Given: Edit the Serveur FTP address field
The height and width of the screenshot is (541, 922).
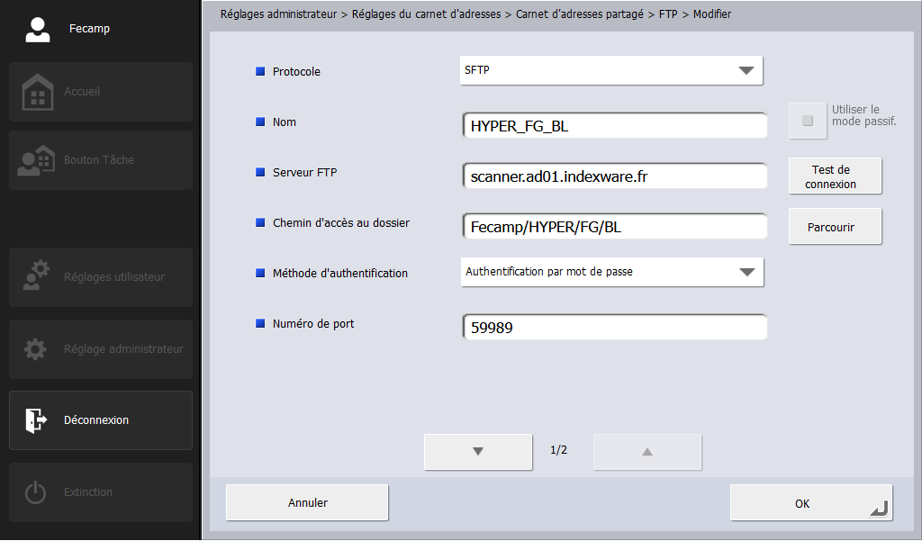Looking at the screenshot, I should point(614,176).
